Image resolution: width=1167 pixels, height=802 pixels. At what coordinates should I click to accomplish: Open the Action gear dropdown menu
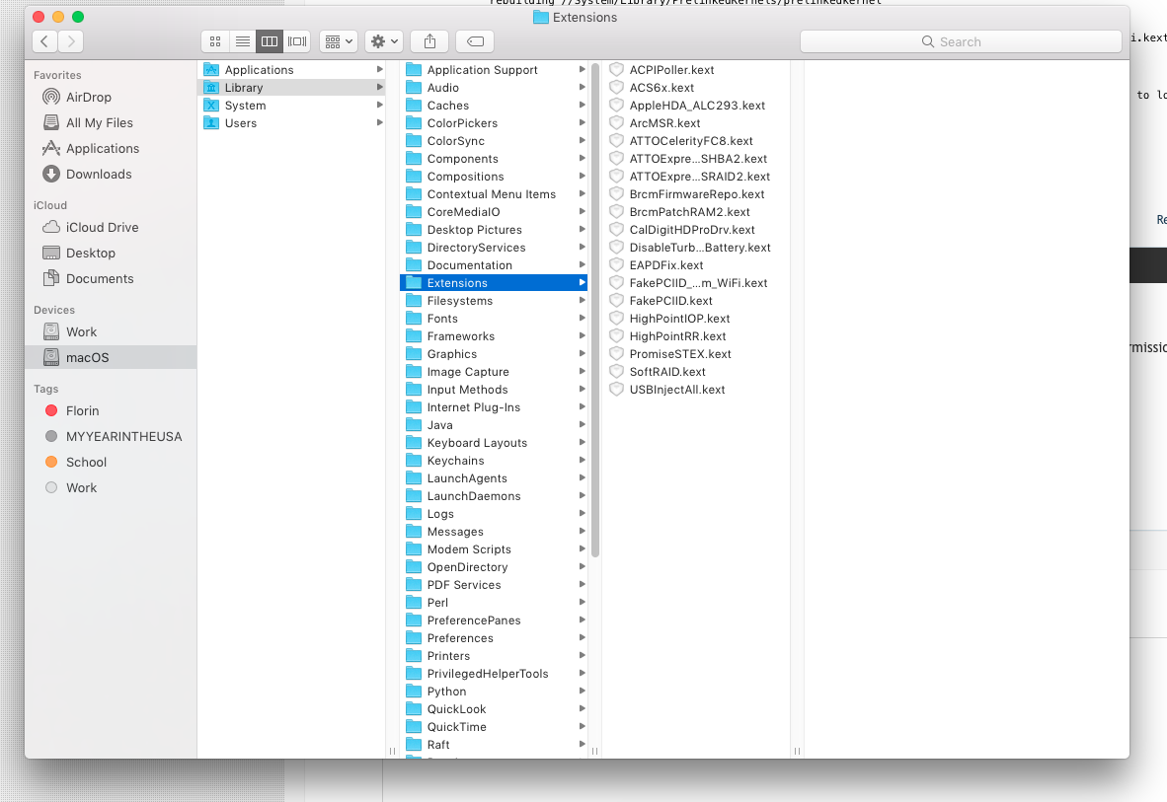(383, 41)
